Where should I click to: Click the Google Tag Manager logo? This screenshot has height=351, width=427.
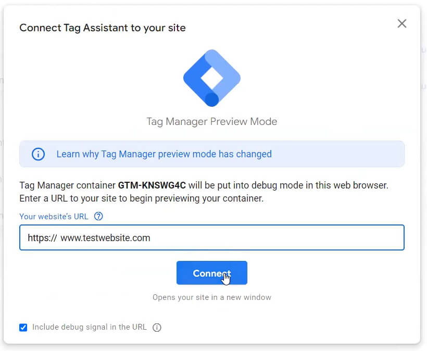point(212,78)
